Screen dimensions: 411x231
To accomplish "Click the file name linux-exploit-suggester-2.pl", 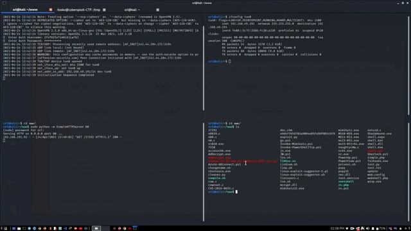I will click(304, 171).
